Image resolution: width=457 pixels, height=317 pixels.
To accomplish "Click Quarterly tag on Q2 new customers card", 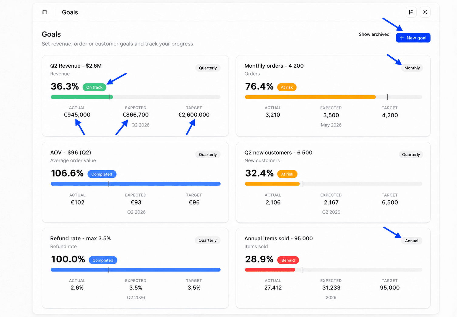I will pos(411,154).
